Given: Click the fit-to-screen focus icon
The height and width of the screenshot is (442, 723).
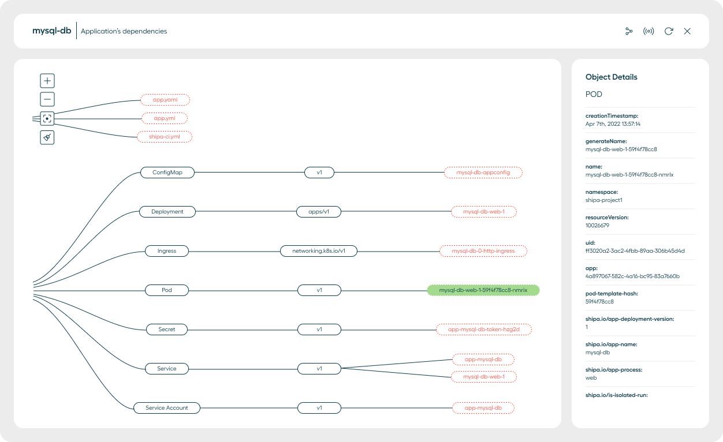Looking at the screenshot, I should (x=47, y=118).
